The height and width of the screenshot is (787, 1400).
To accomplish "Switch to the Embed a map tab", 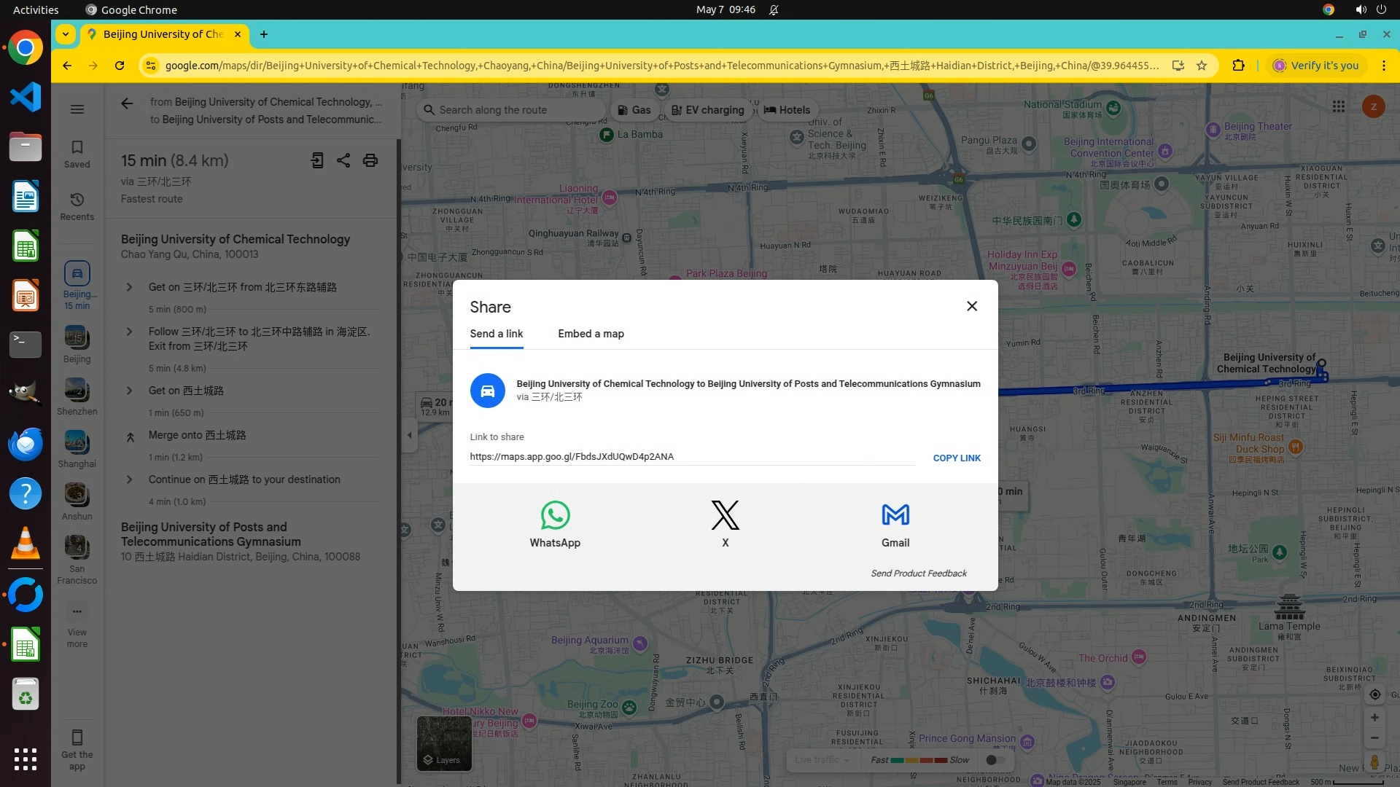I will coord(591,334).
